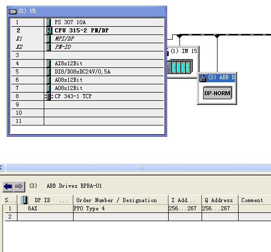Click the grey forward arrow button
271x252 pixels.
point(19,187)
